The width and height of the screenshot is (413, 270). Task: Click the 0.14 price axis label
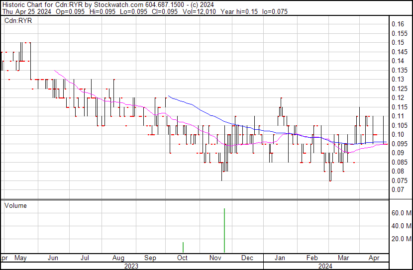[x=398, y=61]
